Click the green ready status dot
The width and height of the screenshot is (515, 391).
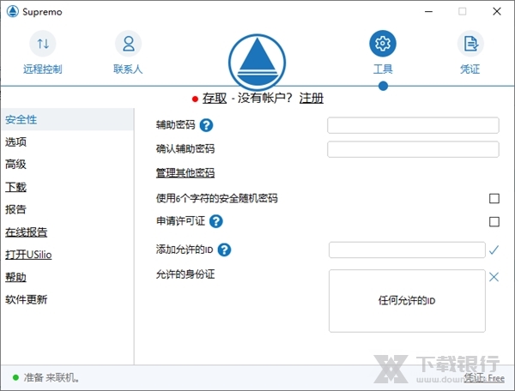click(x=15, y=377)
